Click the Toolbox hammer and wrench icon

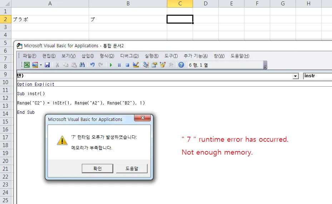click(x=171, y=65)
